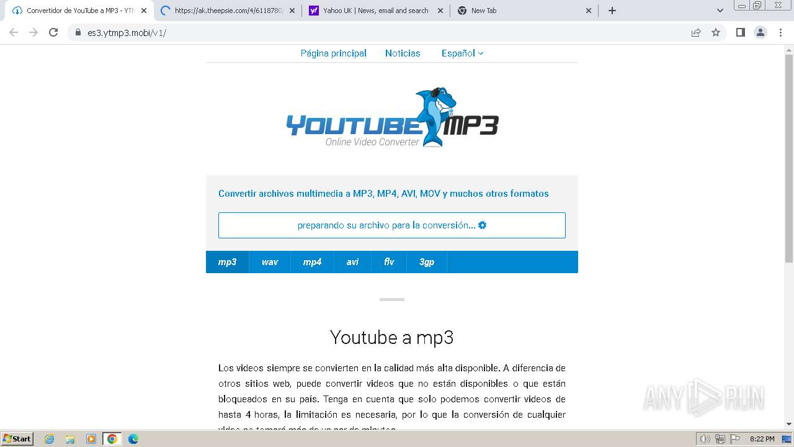Viewport: 794px width, 447px height.
Task: Go back with the browser back arrow
Action: coord(14,32)
